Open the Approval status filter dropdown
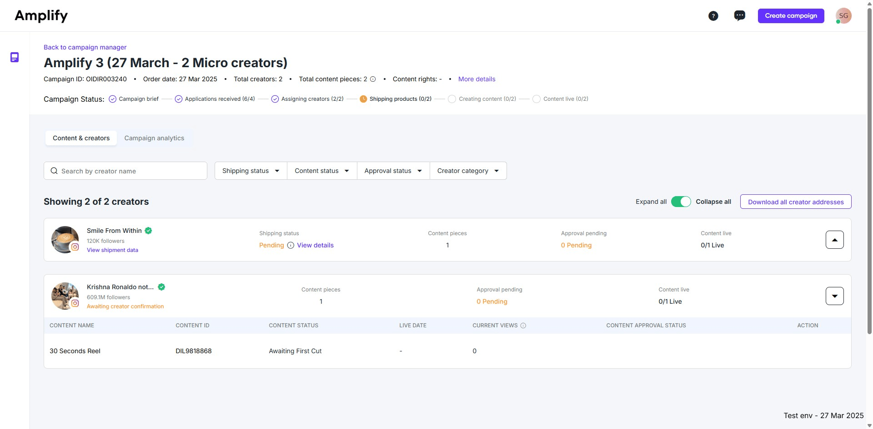 click(x=393, y=171)
